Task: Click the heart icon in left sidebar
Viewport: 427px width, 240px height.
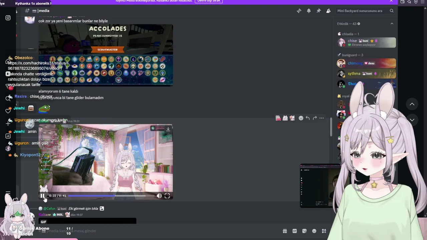Action: point(8,110)
